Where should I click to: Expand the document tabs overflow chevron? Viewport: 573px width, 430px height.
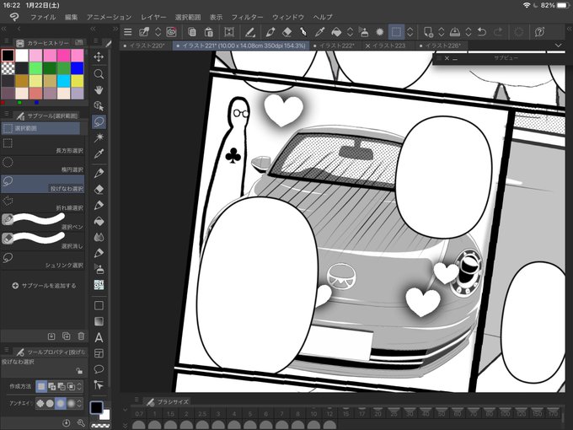(558, 46)
